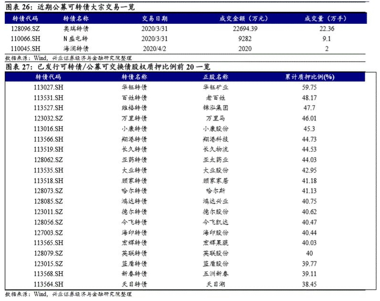This screenshot has height=301, width=380.
Task: Select code 113566.SH
Action: 48,139
